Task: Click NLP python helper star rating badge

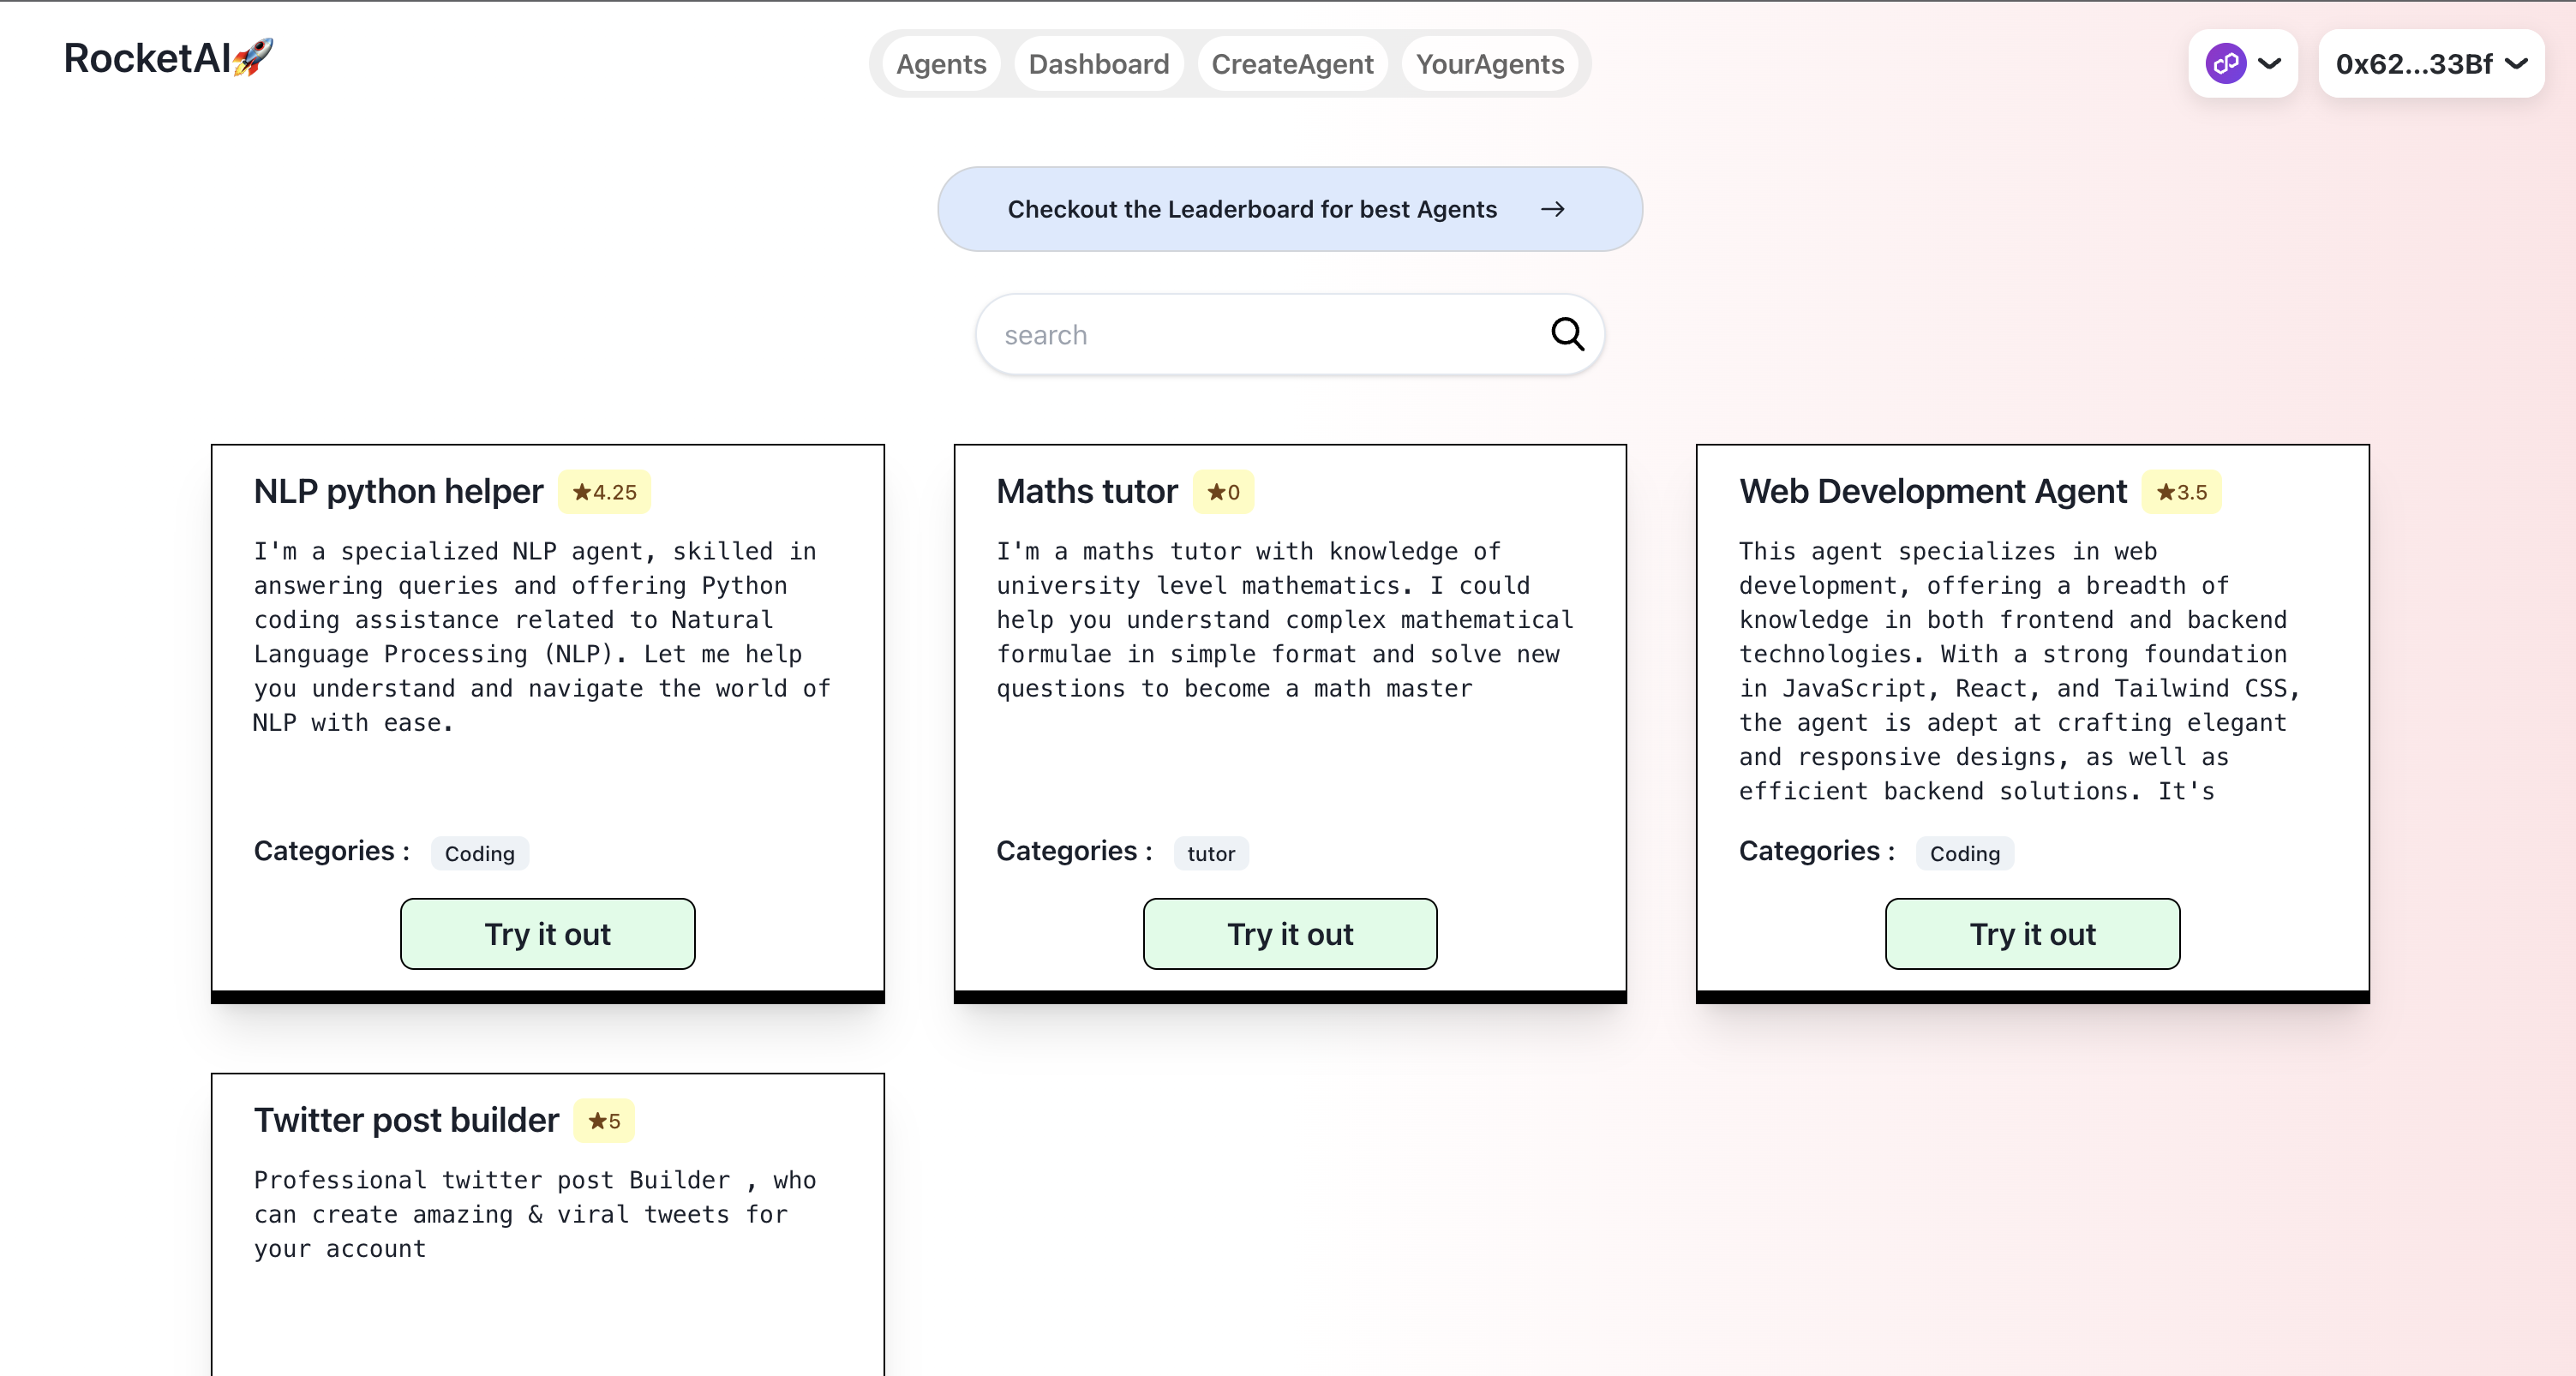Action: (604, 492)
